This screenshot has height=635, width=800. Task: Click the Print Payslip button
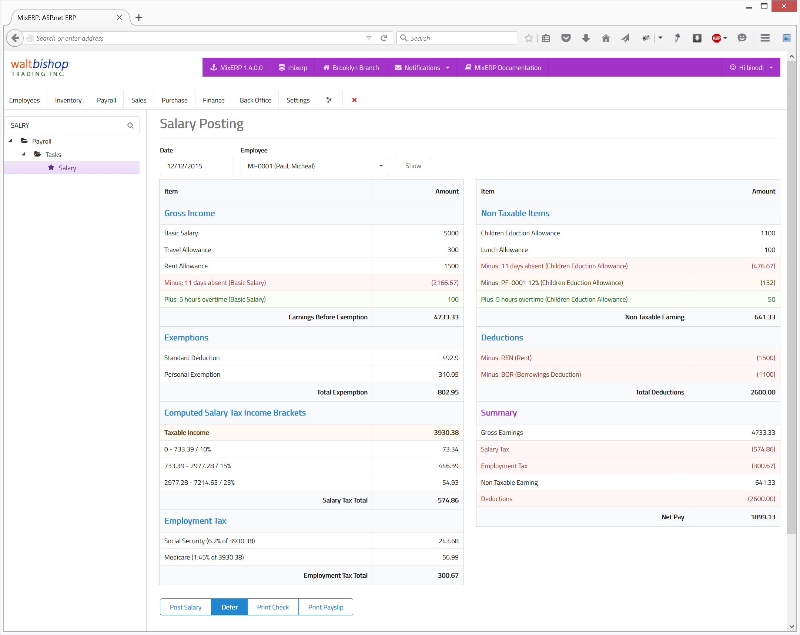(x=325, y=607)
